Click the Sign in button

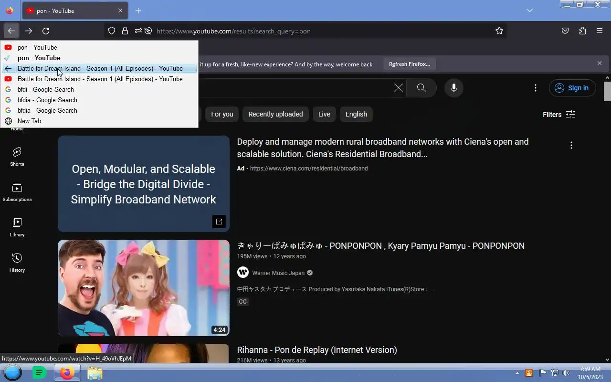572,88
